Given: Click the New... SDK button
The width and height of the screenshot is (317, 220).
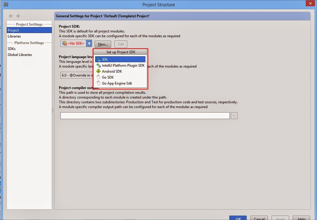Looking at the screenshot, I should [103, 44].
